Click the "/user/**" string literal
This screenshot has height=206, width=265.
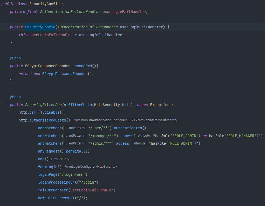coord(99,128)
